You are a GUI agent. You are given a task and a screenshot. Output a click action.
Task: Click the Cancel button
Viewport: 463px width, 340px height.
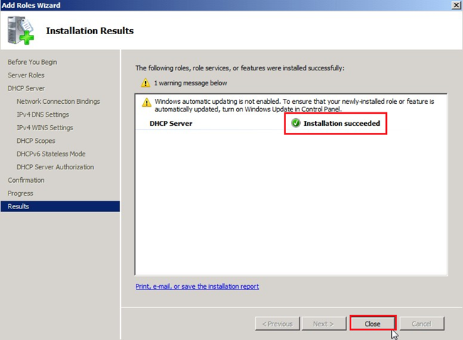click(x=422, y=324)
